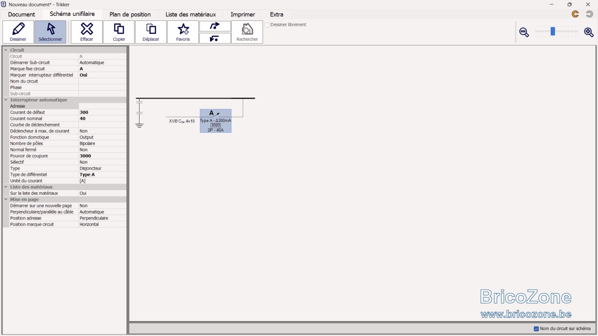Choose the Effacer delete tool
The height and width of the screenshot is (336, 598).
click(x=87, y=32)
